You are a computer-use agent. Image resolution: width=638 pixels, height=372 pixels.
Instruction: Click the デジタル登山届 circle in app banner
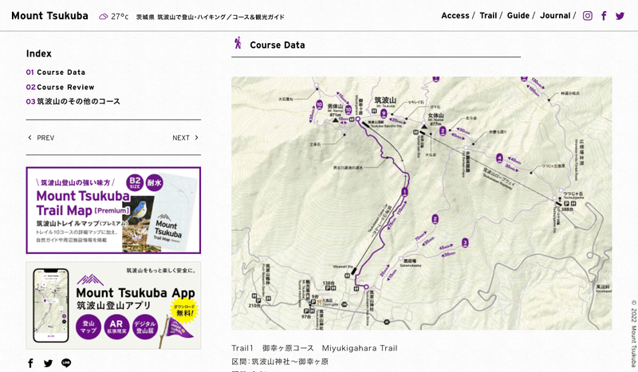click(144, 327)
